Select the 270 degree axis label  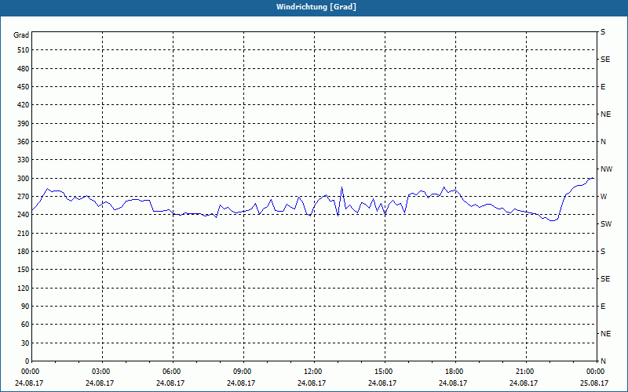(23, 197)
